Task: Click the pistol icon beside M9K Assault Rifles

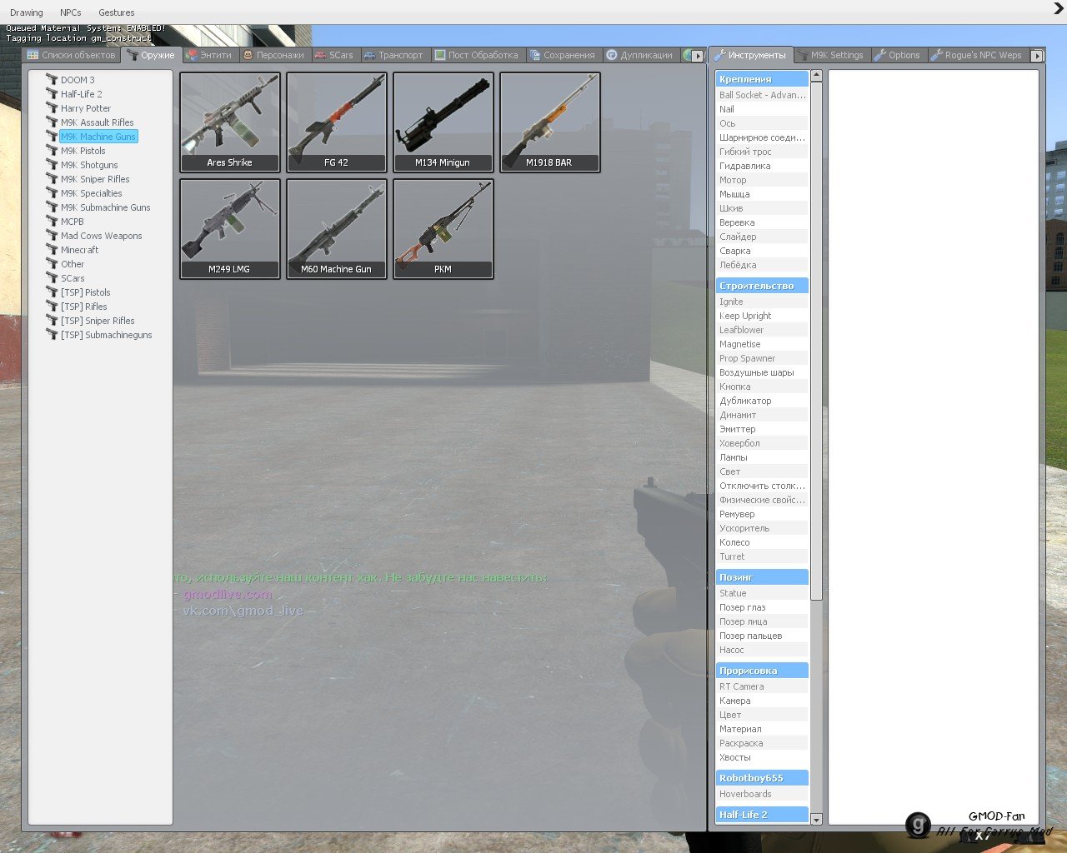Action: pos(52,122)
